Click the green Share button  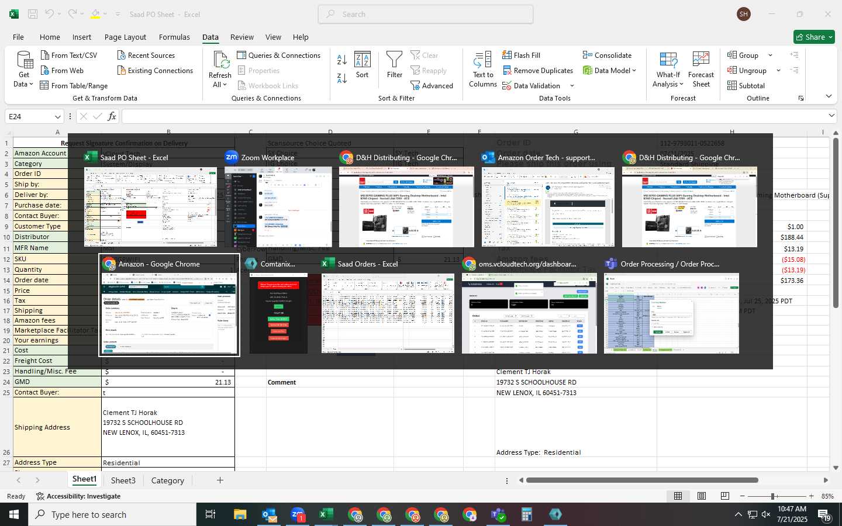(x=815, y=37)
